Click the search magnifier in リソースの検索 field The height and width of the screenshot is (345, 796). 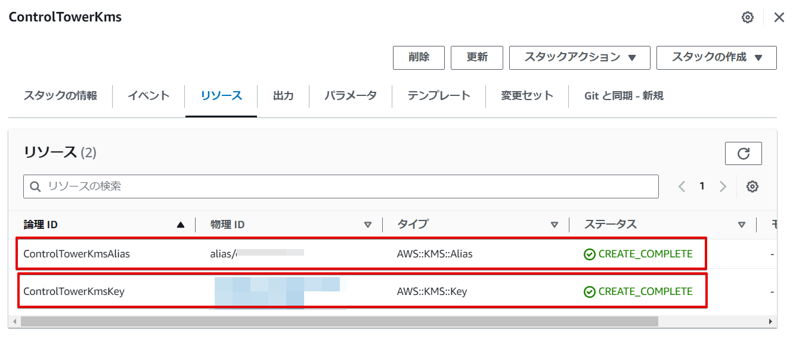point(34,187)
